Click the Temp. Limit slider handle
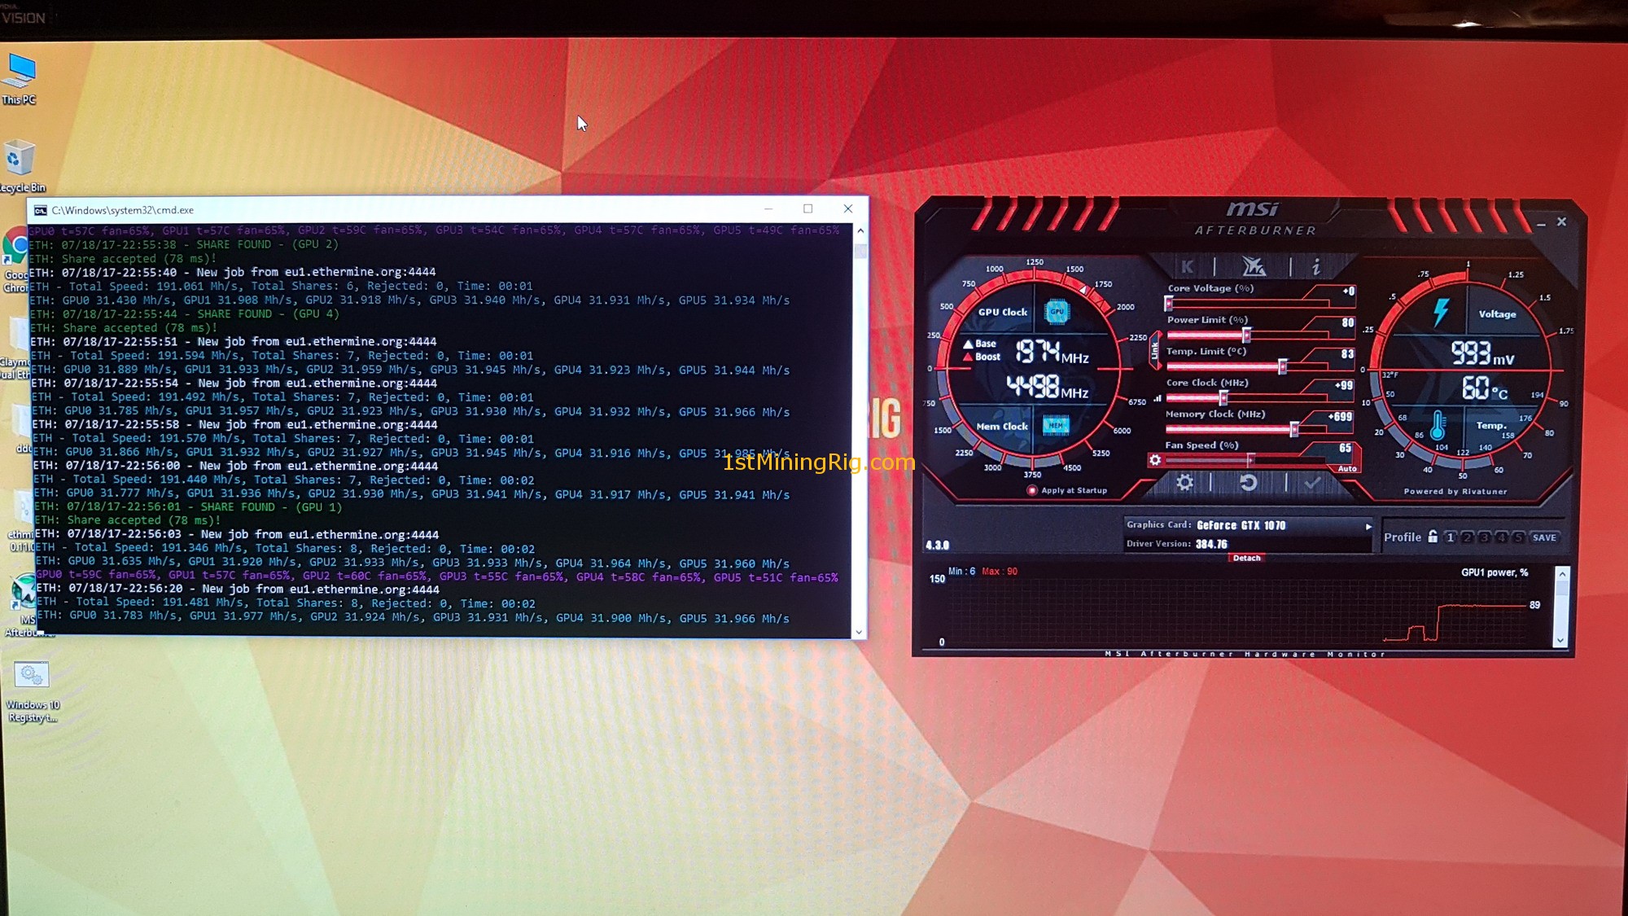This screenshot has width=1628, height=916. pos(1283,366)
